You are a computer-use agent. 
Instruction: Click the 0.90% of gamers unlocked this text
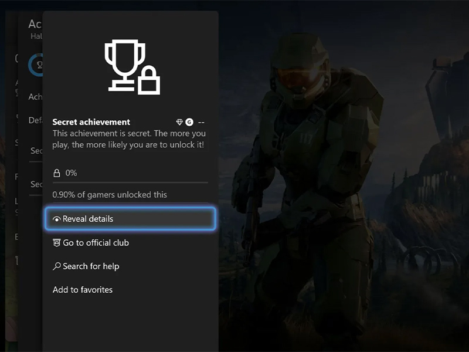coord(110,195)
